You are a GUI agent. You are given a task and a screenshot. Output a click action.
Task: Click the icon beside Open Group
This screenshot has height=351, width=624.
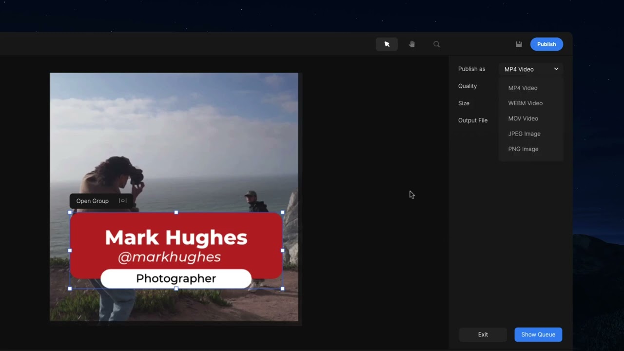click(123, 201)
